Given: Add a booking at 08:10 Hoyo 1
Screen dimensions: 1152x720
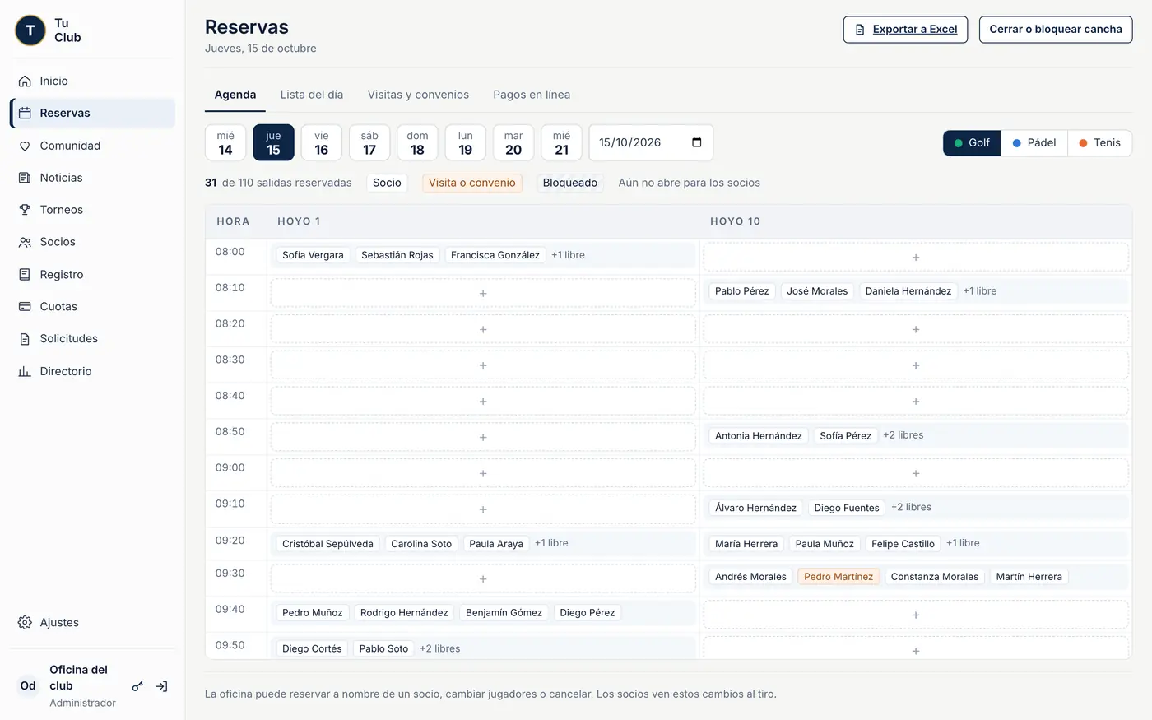Looking at the screenshot, I should coord(483,293).
